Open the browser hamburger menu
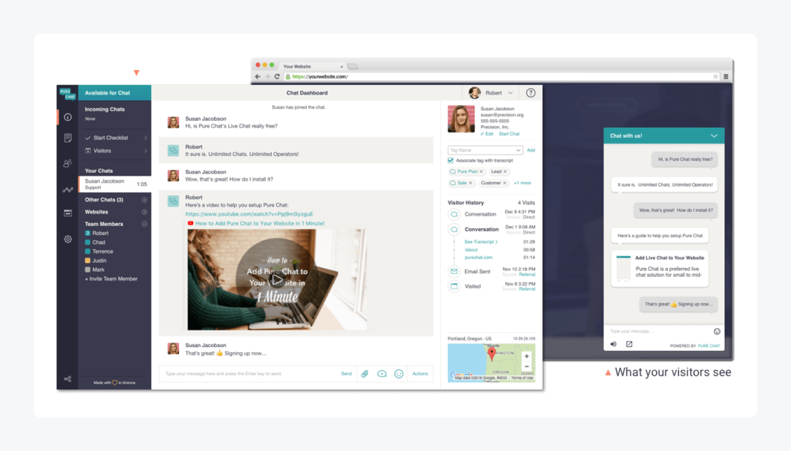This screenshot has height=451, width=791. click(726, 76)
